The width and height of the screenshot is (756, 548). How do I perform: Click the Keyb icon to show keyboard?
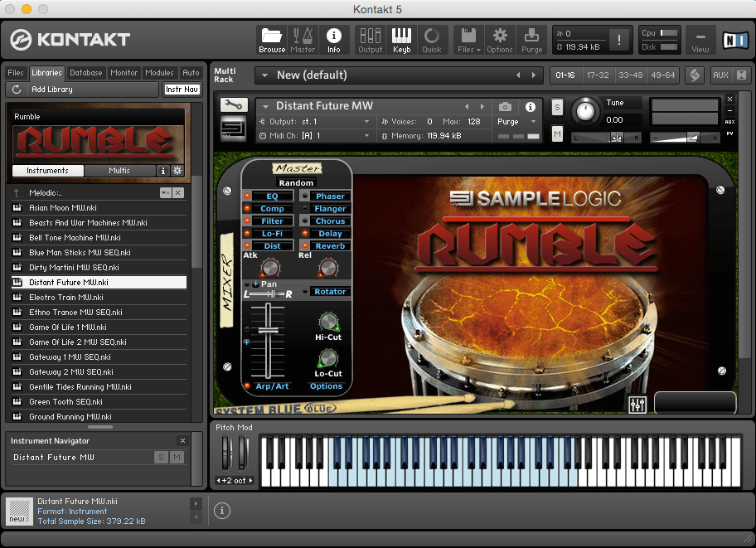(401, 38)
